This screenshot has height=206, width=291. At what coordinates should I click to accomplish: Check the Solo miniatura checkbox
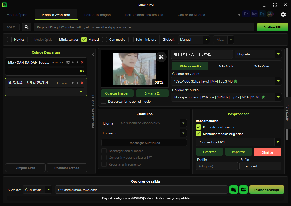131,40
